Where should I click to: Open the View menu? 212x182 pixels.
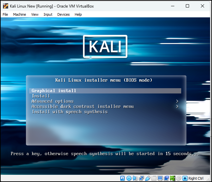[35, 14]
